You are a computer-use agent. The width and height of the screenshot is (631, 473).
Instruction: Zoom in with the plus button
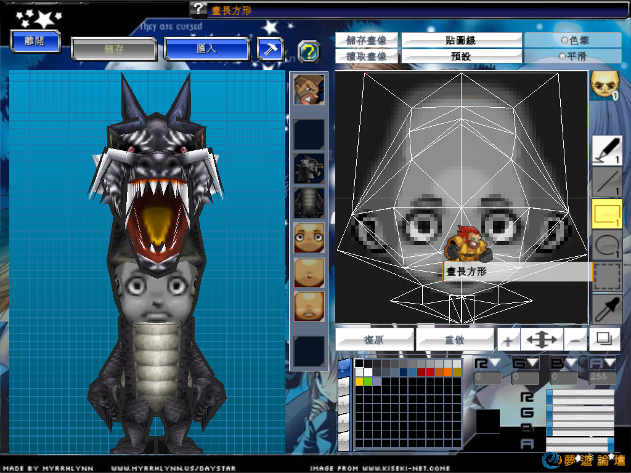click(508, 340)
